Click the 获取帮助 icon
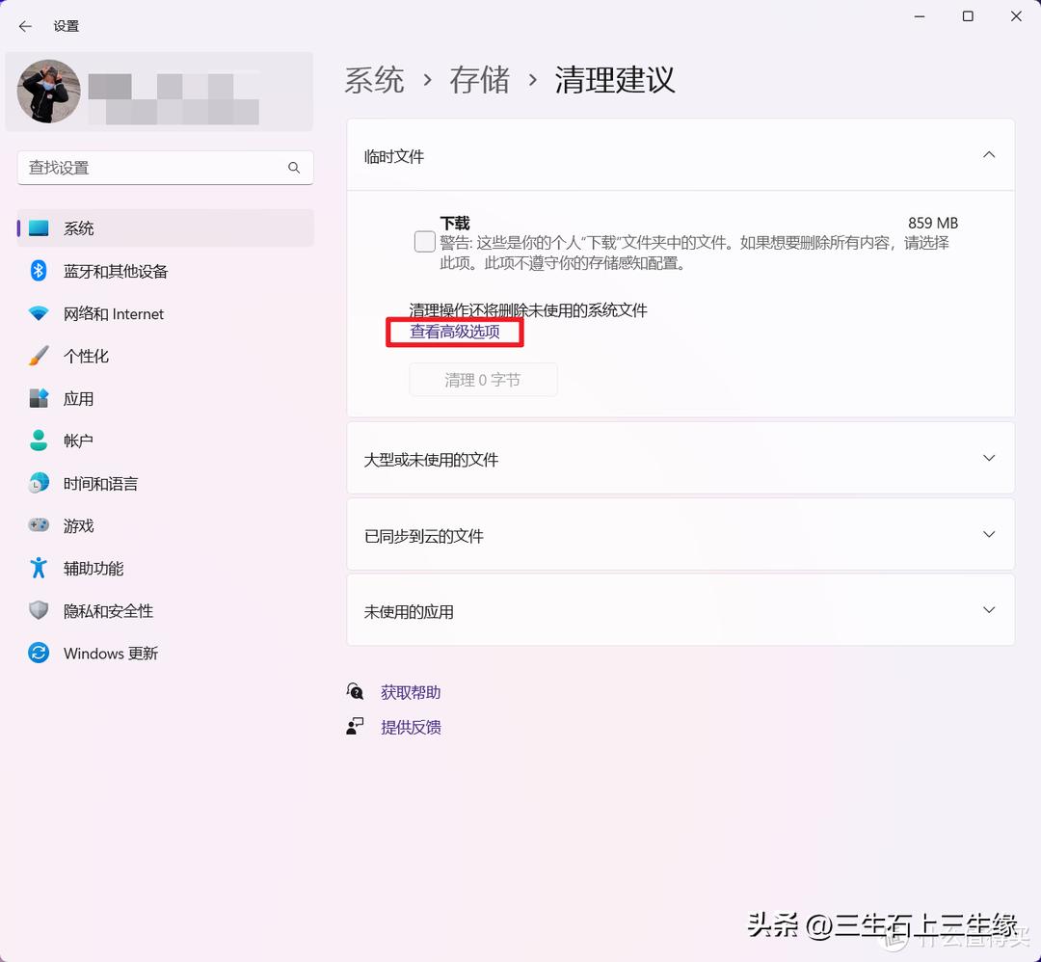 tap(355, 691)
